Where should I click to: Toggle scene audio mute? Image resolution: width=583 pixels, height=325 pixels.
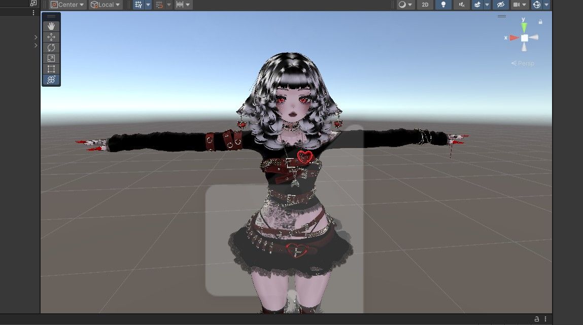(461, 5)
